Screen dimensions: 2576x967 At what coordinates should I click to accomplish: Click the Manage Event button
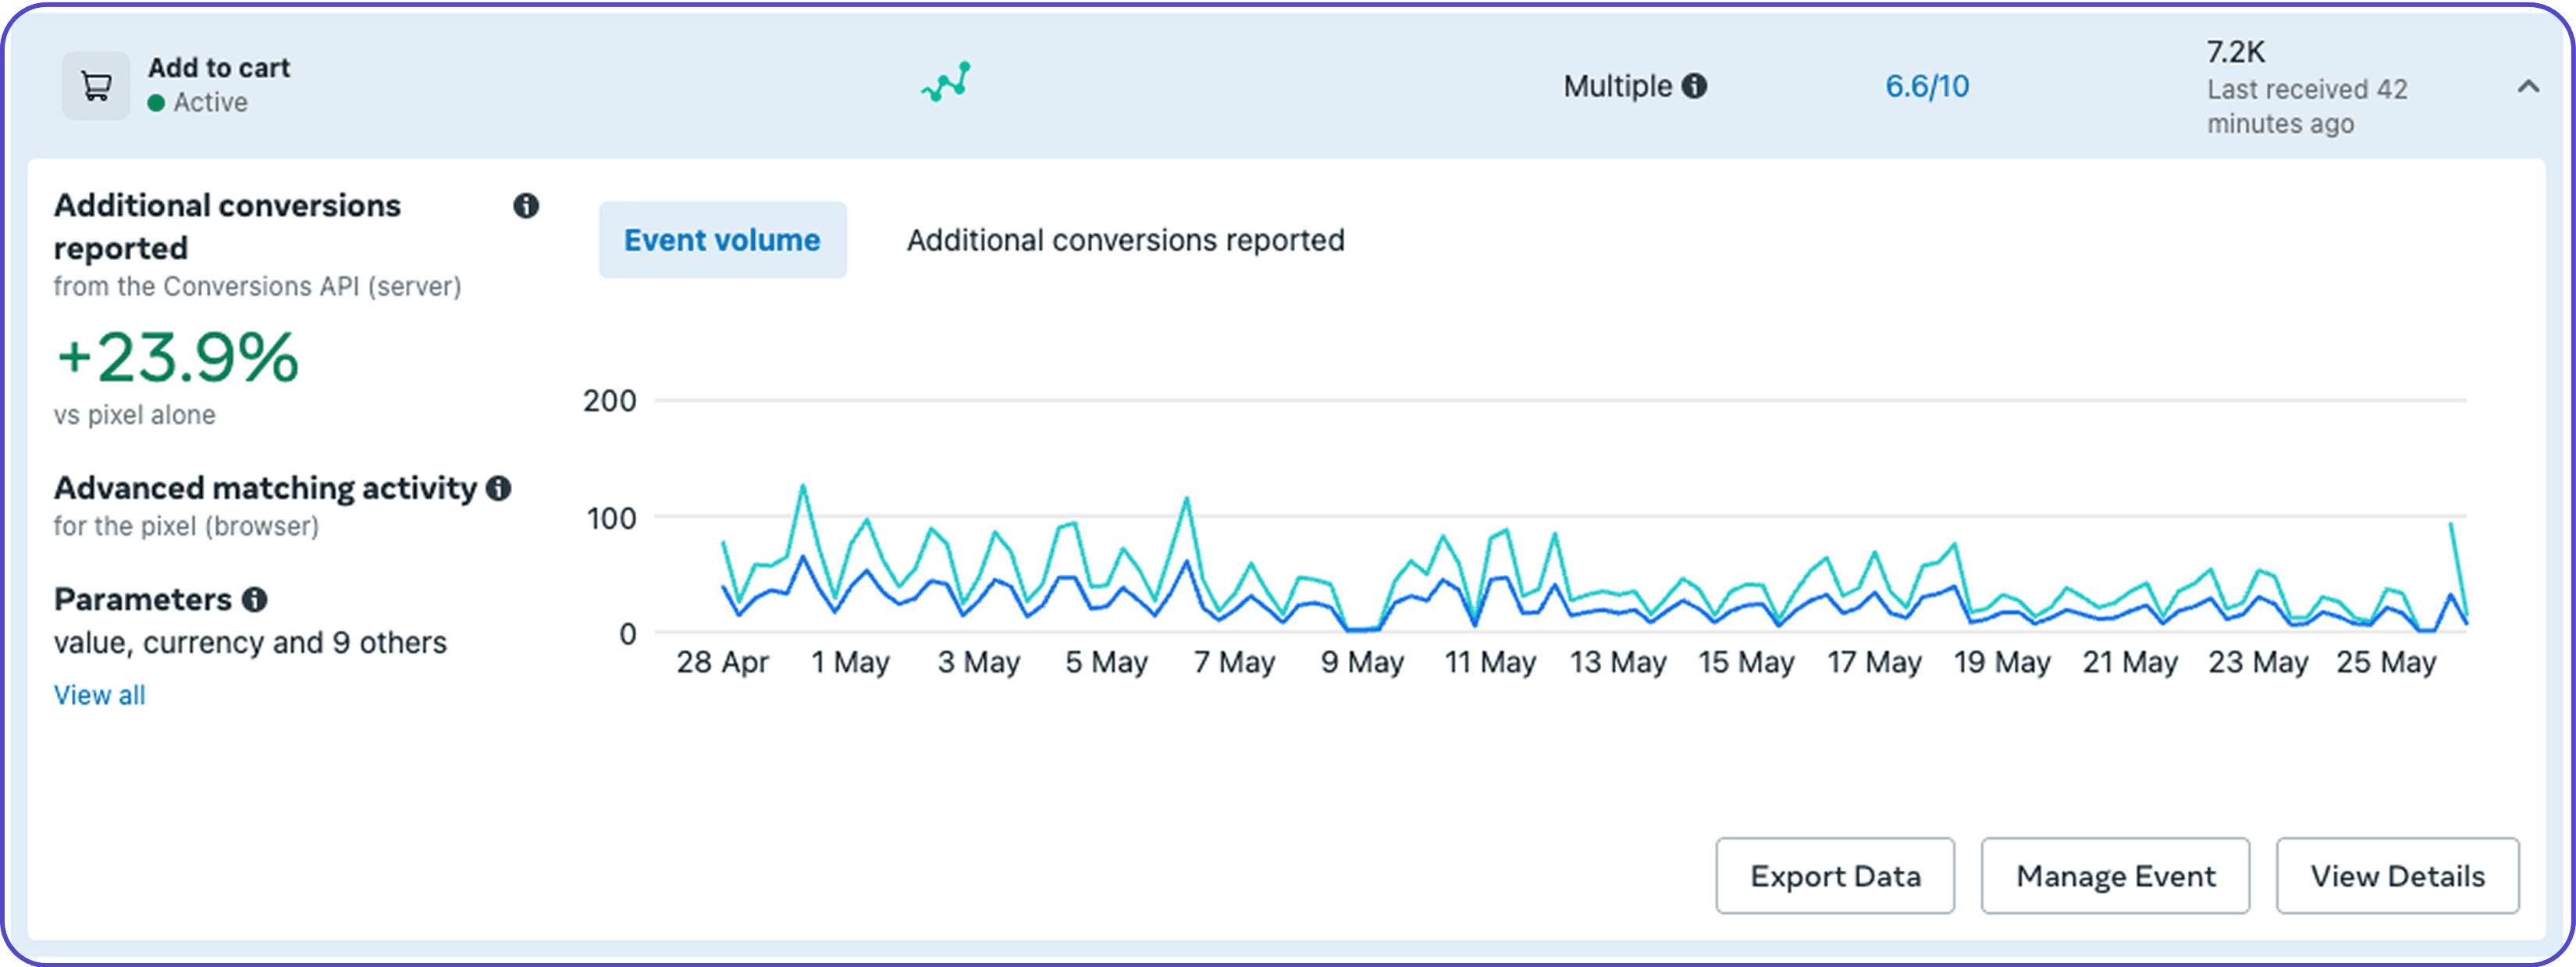2115,876
